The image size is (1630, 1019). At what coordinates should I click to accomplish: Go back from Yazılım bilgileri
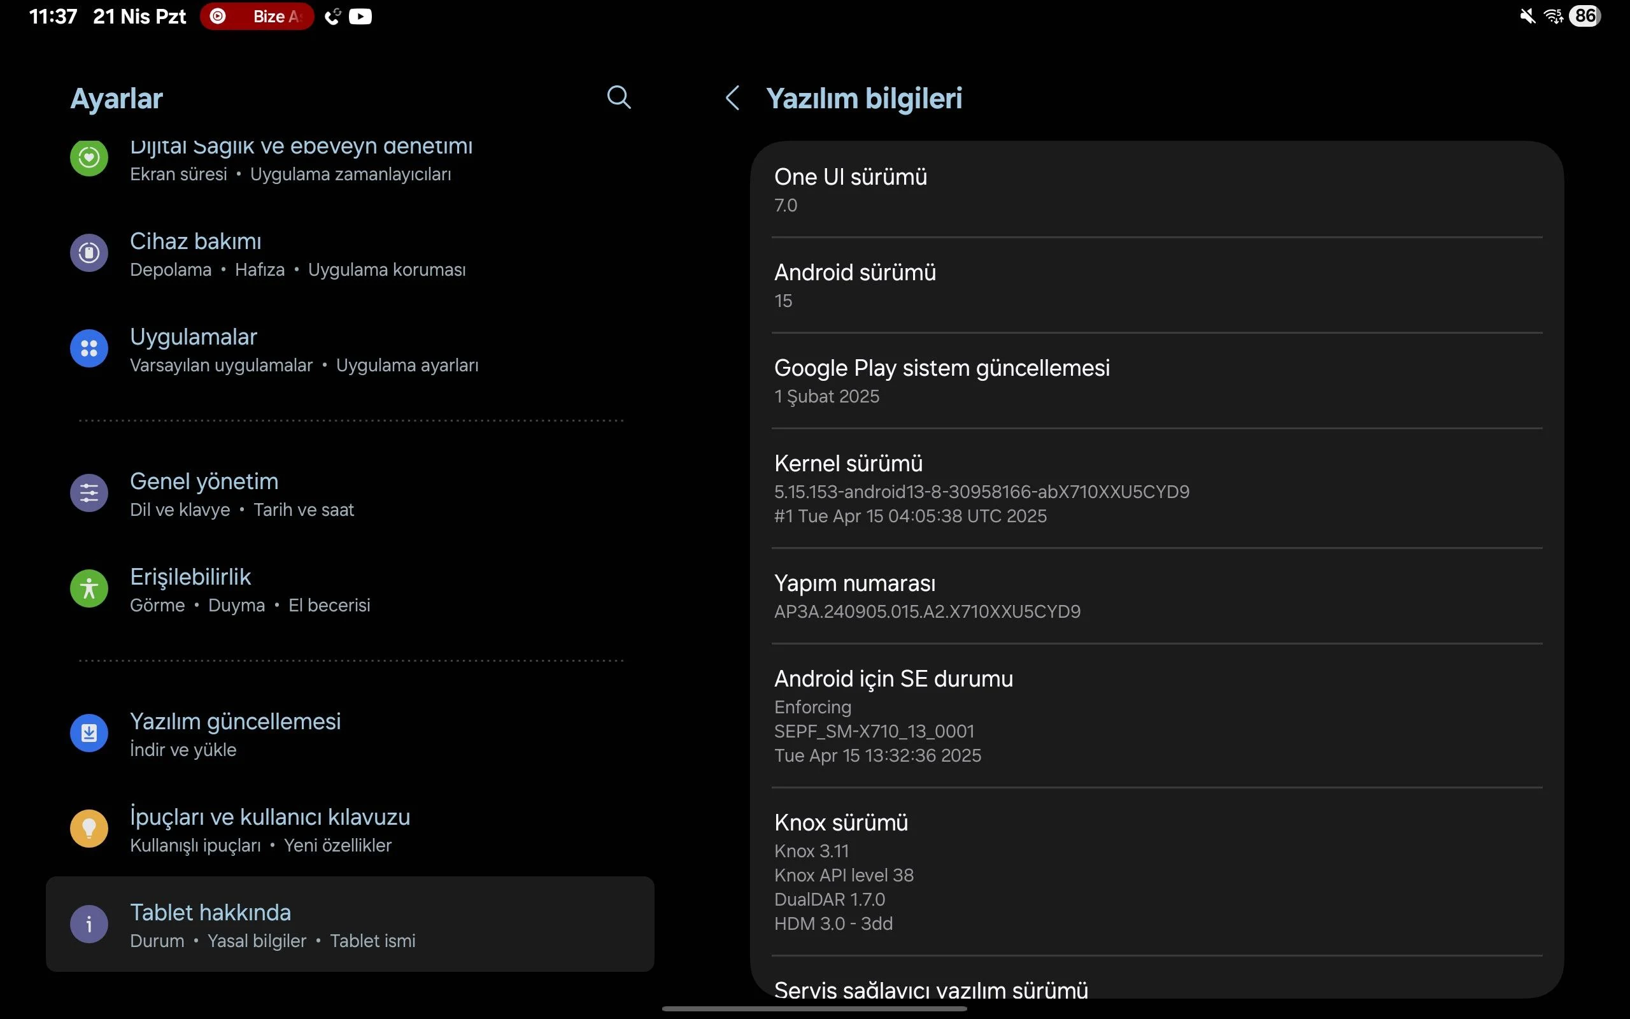[x=733, y=97]
